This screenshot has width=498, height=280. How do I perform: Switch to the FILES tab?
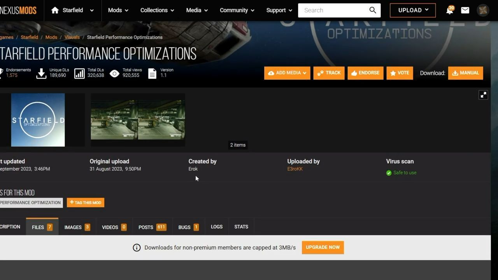pos(42,227)
